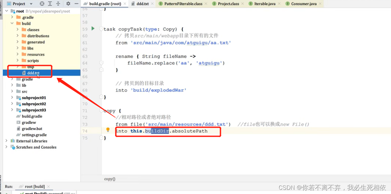Click the Select Opened File target icon
391x194 pixels.
42,4
